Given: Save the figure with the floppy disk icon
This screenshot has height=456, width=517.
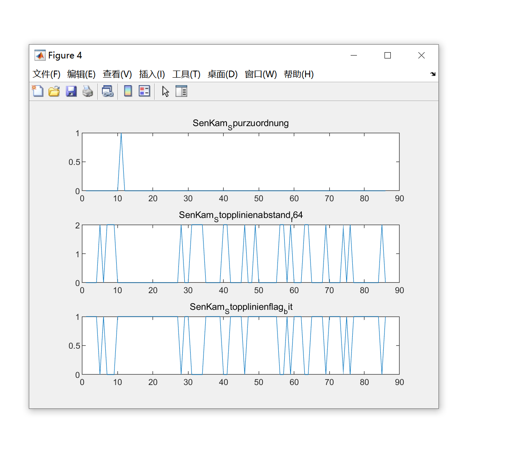Looking at the screenshot, I should tap(71, 91).
